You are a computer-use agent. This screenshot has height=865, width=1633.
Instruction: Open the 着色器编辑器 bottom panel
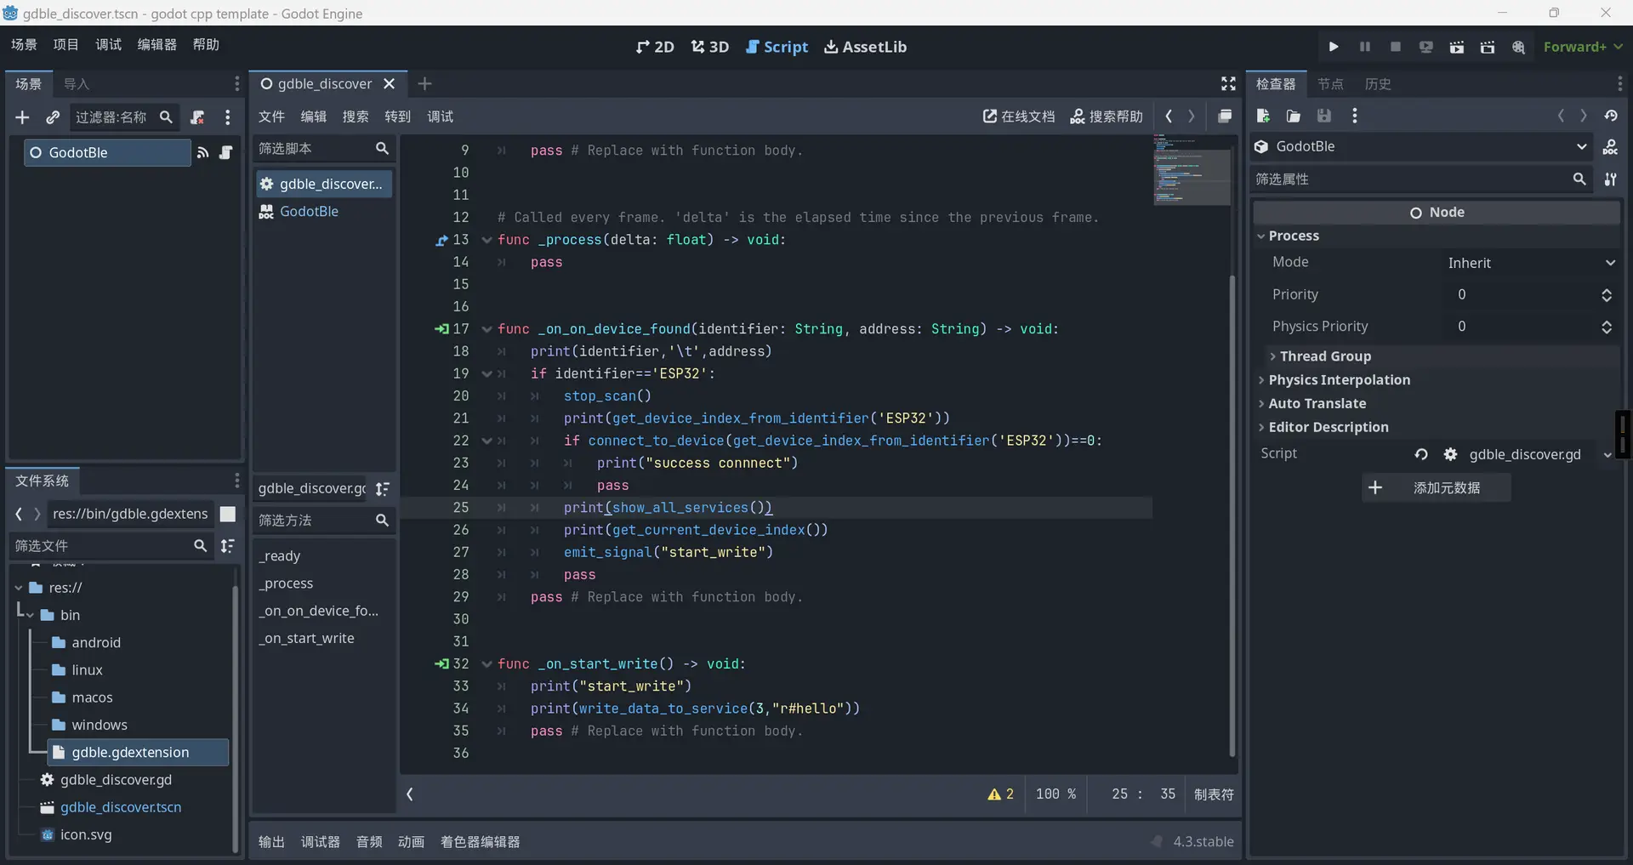click(x=481, y=842)
